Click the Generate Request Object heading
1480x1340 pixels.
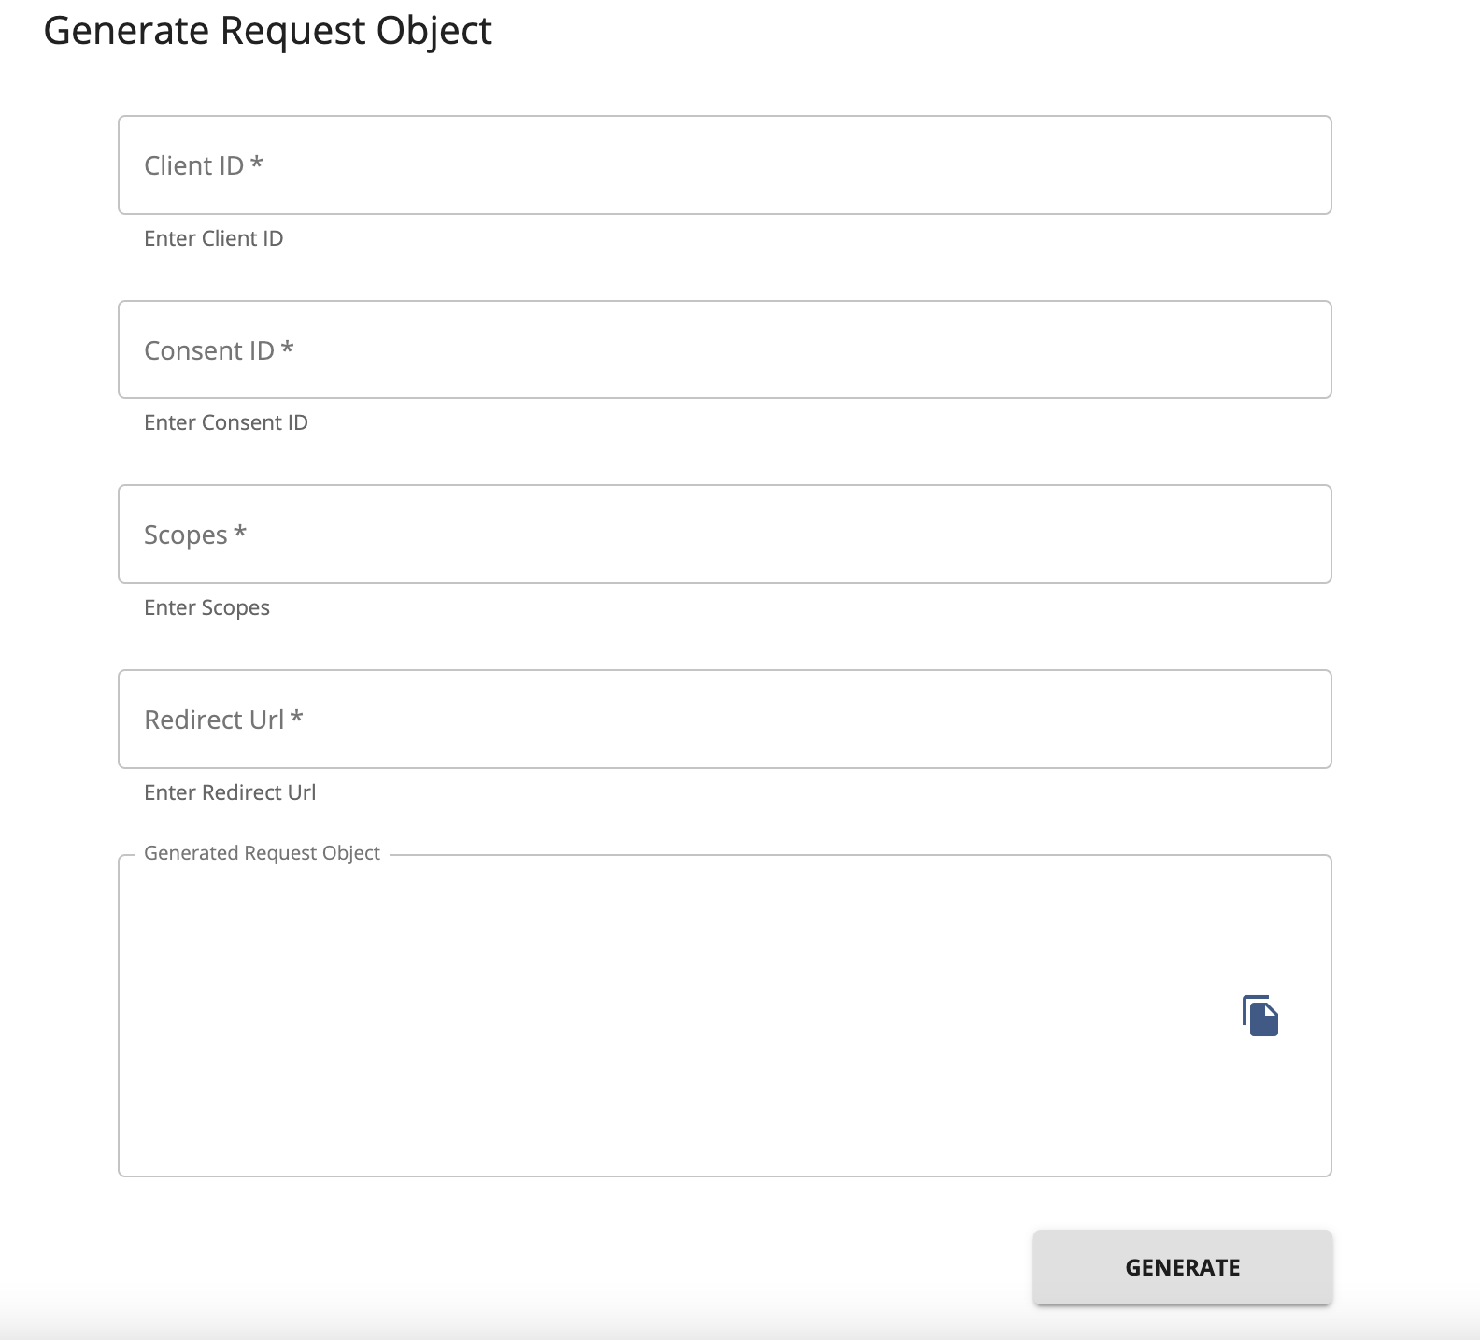click(x=268, y=30)
